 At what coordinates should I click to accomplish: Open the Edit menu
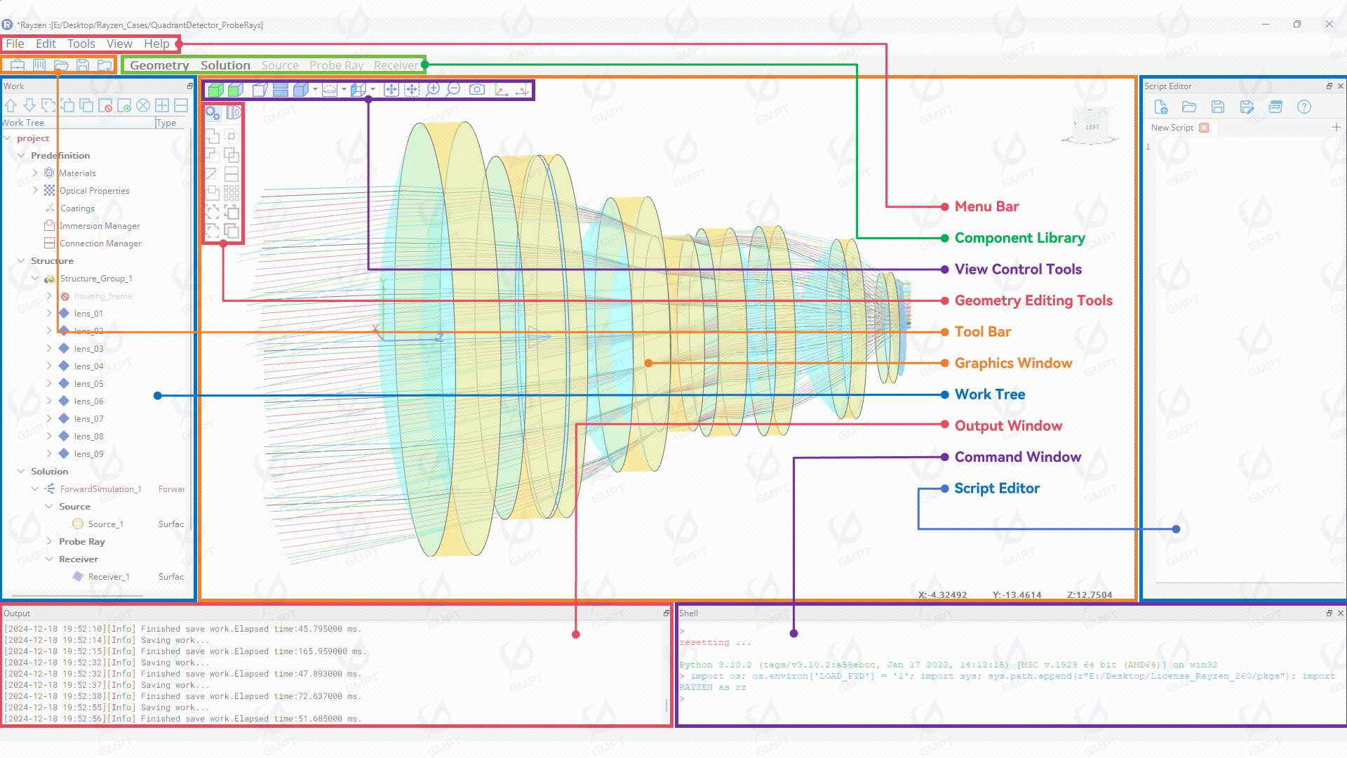click(46, 44)
